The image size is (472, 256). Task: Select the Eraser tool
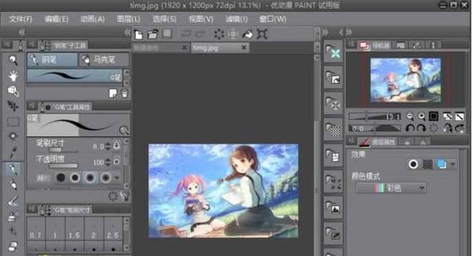(13, 246)
